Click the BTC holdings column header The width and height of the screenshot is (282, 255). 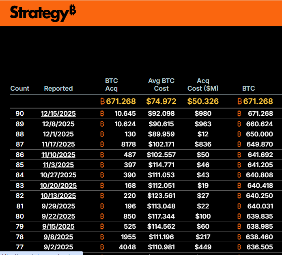(x=249, y=88)
